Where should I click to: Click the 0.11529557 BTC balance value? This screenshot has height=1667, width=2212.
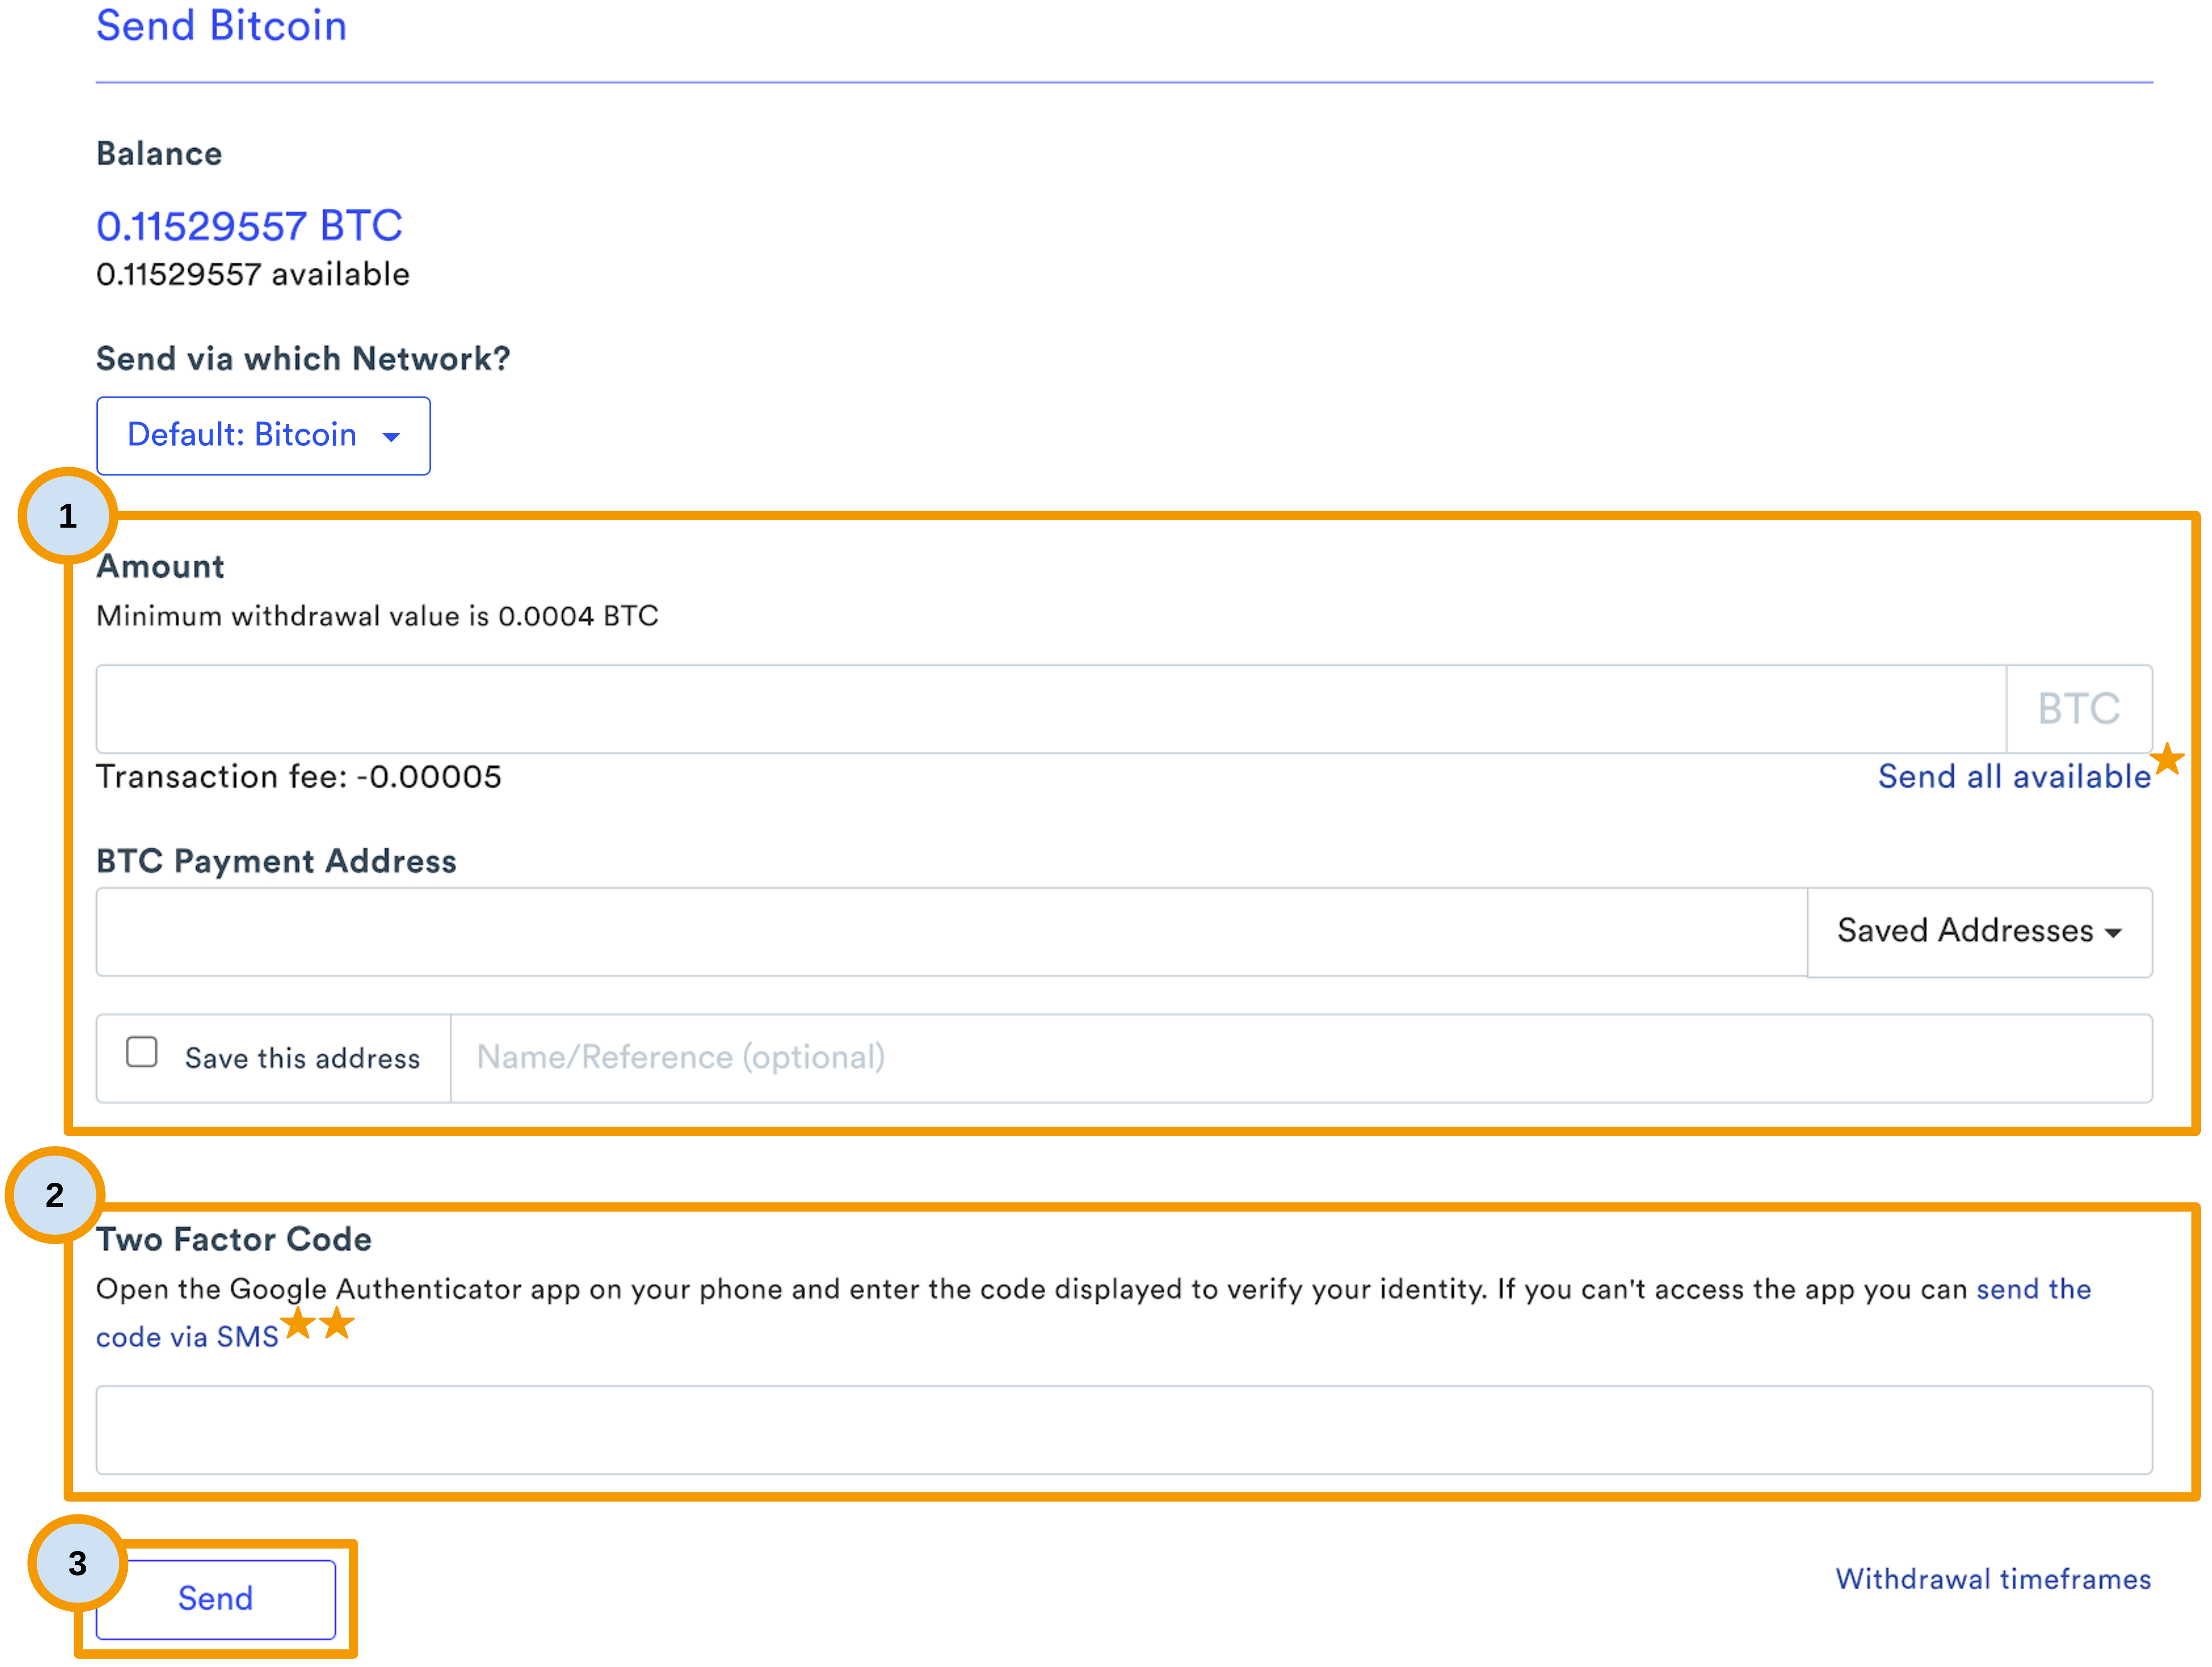point(250,226)
